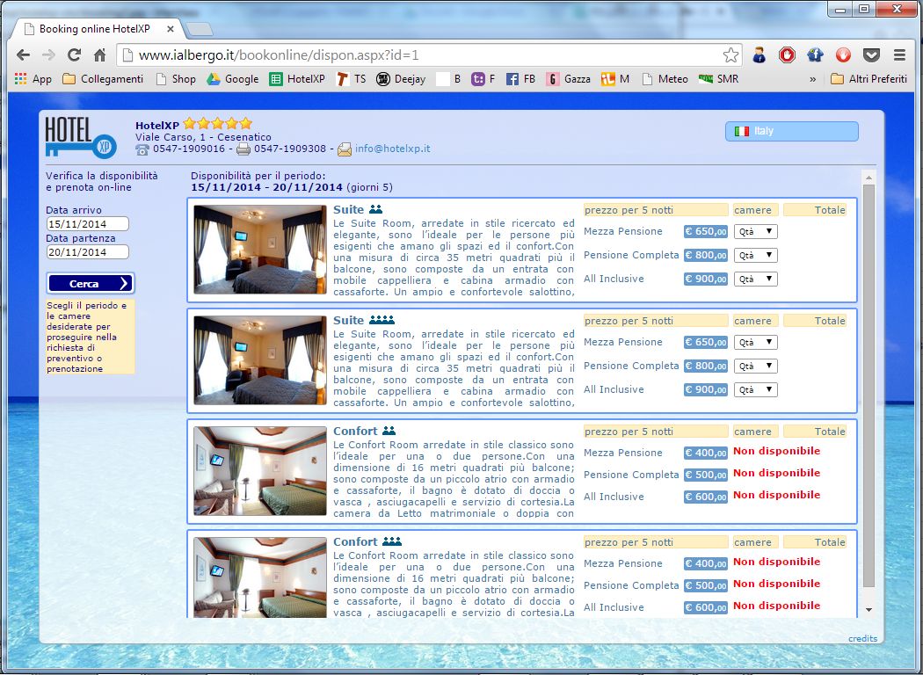
Task: Bookmark this page with the star icon
Action: [x=730, y=55]
